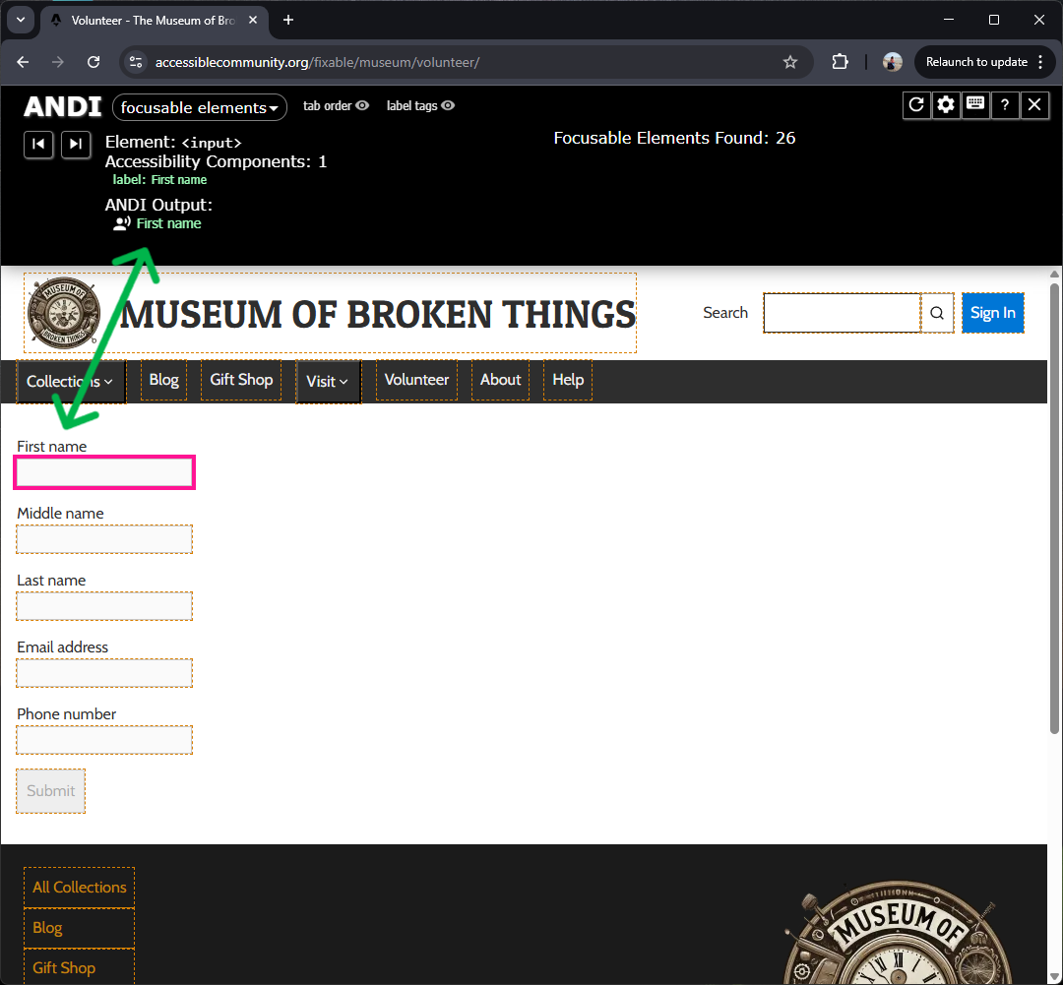
Task: Click 'Focusable Elements Found: 26' text
Action: (x=674, y=138)
